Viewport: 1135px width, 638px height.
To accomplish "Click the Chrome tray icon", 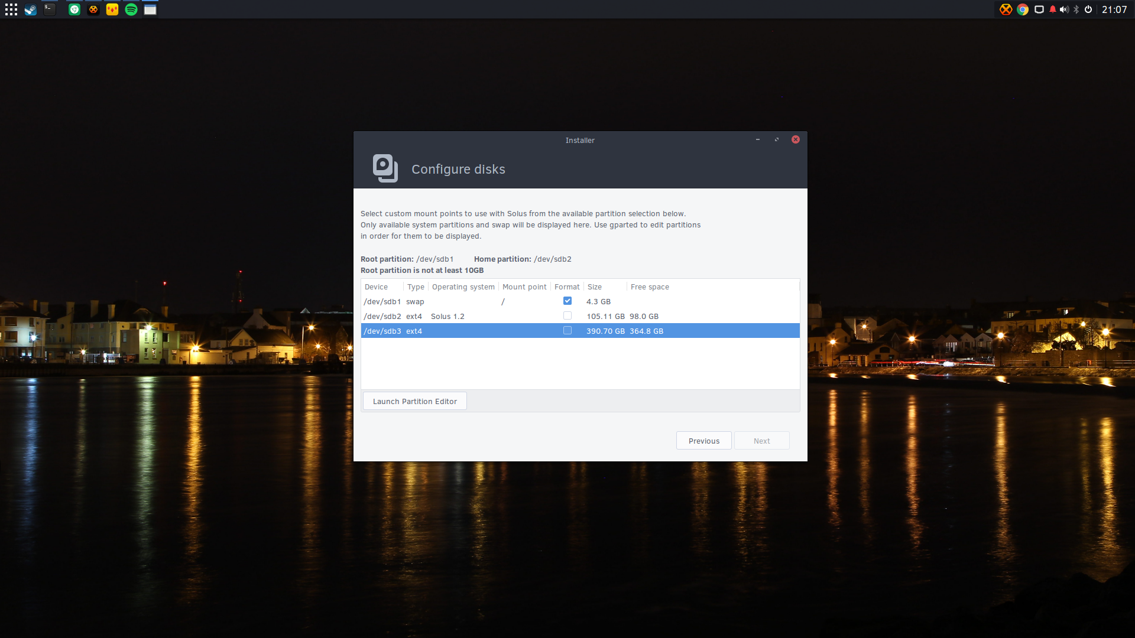I will (x=1023, y=9).
